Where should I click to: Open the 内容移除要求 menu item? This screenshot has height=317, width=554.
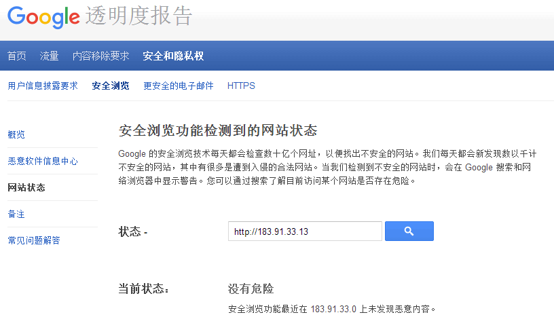pyautogui.click(x=100, y=56)
